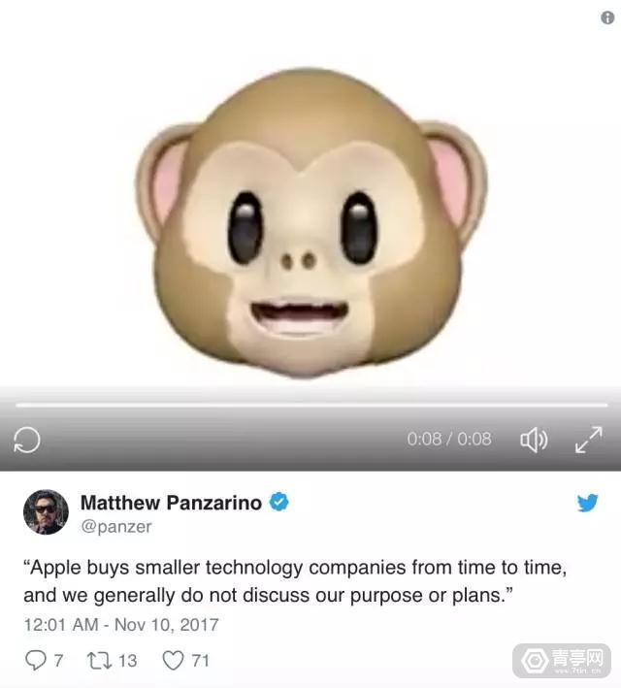Click the watermark logo in bottom corner
621x688 pixels.
pos(562,661)
